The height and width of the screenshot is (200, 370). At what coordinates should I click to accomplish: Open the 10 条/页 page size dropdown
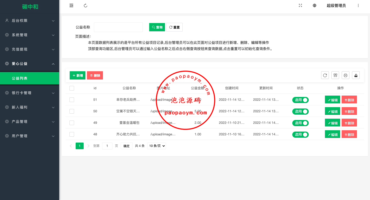156,146
